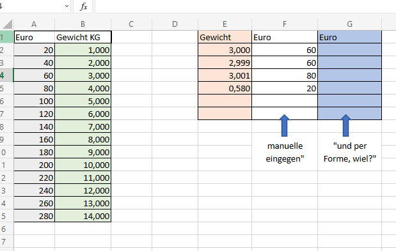Click cell showing 6,000
The height and width of the screenshot is (251, 396).
click(x=83, y=114)
